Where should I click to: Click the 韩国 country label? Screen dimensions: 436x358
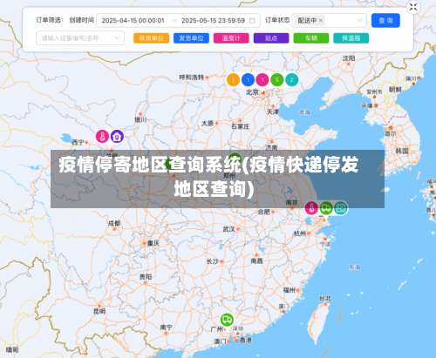[402, 151]
